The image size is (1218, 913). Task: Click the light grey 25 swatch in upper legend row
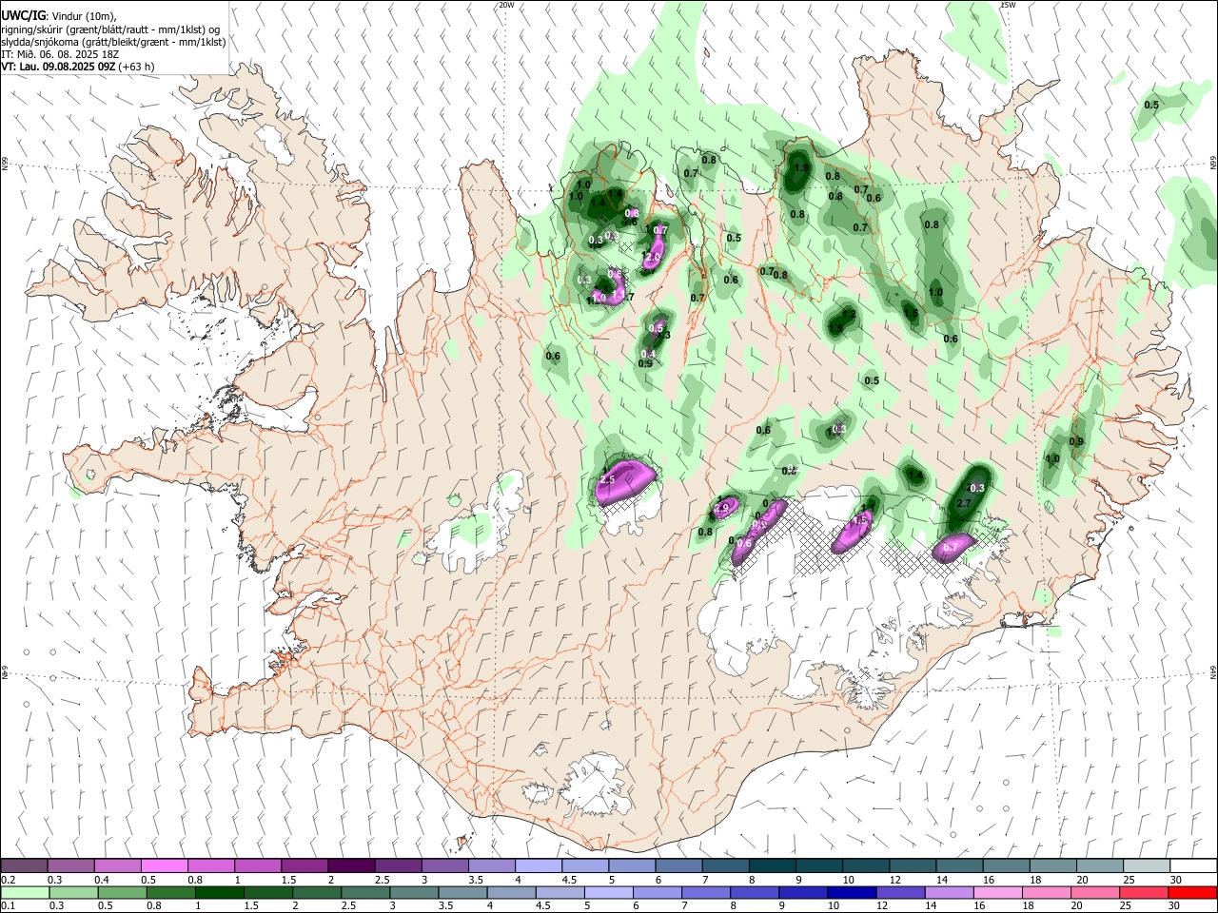(x=1146, y=866)
